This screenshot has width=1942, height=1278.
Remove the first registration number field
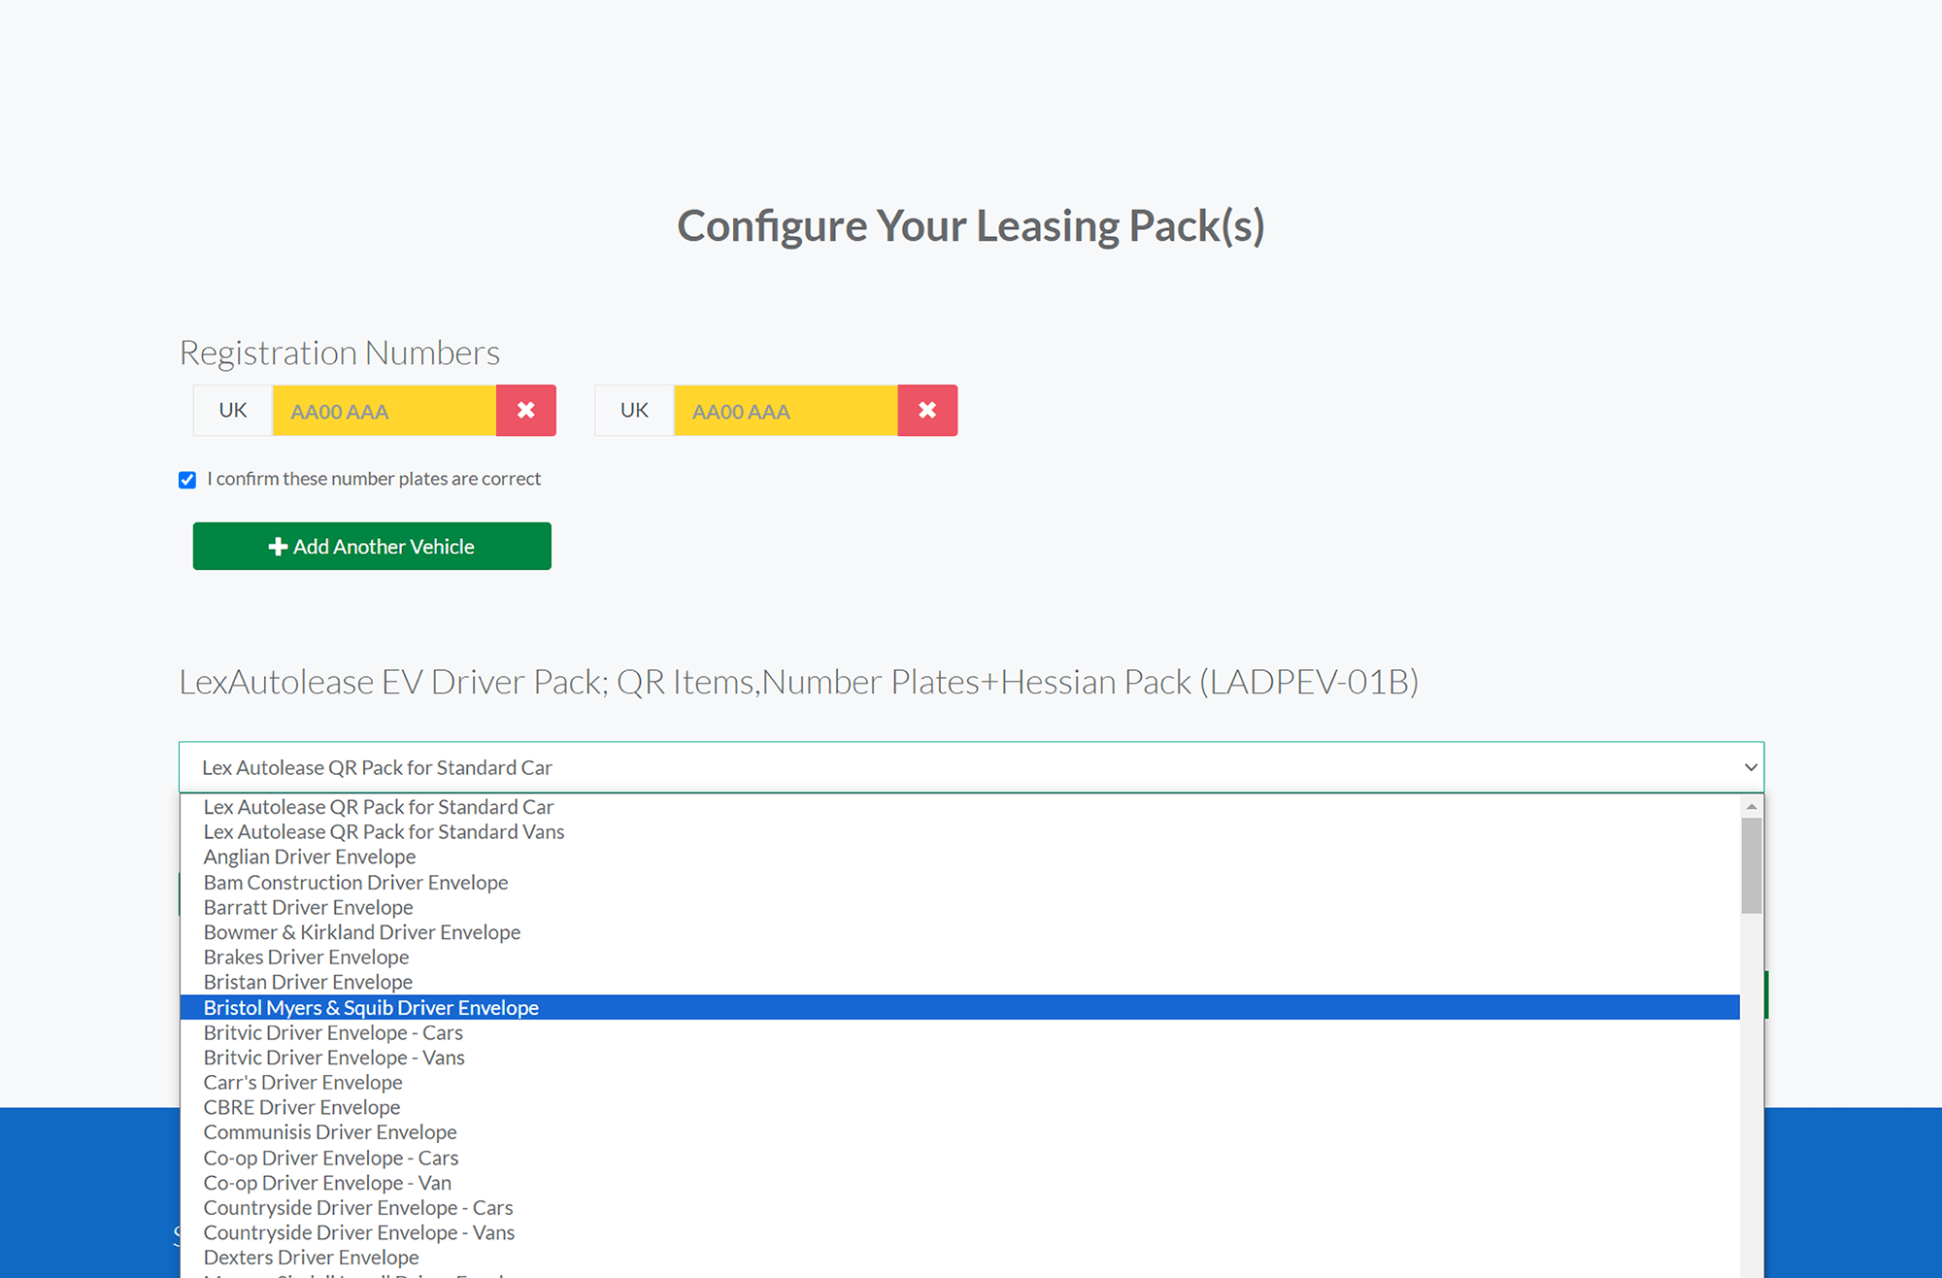point(525,410)
